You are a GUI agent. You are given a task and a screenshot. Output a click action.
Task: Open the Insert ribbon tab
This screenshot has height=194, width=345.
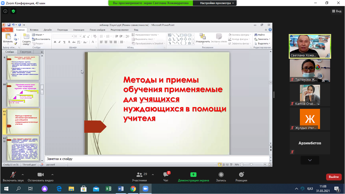(x=34, y=30)
